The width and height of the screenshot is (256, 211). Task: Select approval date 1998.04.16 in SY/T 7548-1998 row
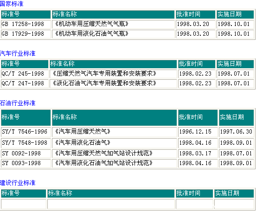[x=195, y=143]
